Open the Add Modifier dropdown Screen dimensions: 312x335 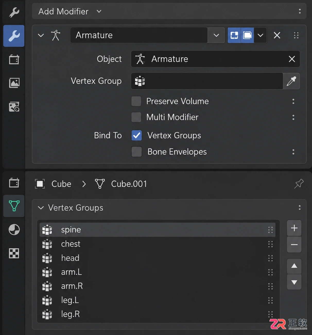point(70,11)
